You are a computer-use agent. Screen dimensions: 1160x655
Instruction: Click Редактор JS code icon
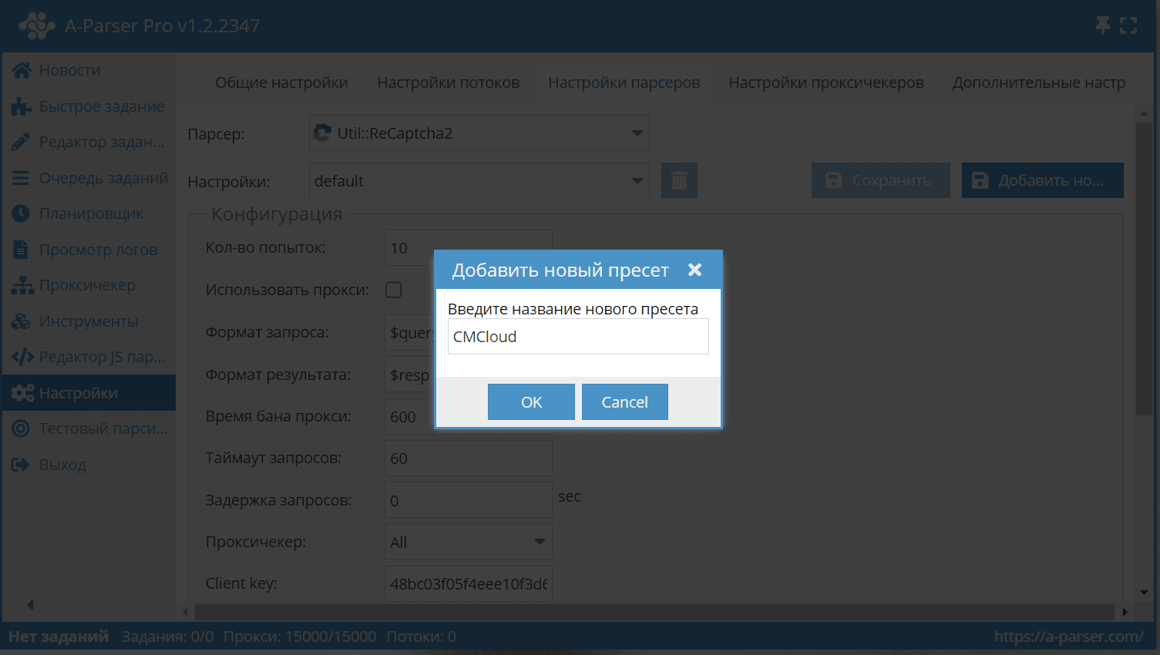tap(23, 357)
